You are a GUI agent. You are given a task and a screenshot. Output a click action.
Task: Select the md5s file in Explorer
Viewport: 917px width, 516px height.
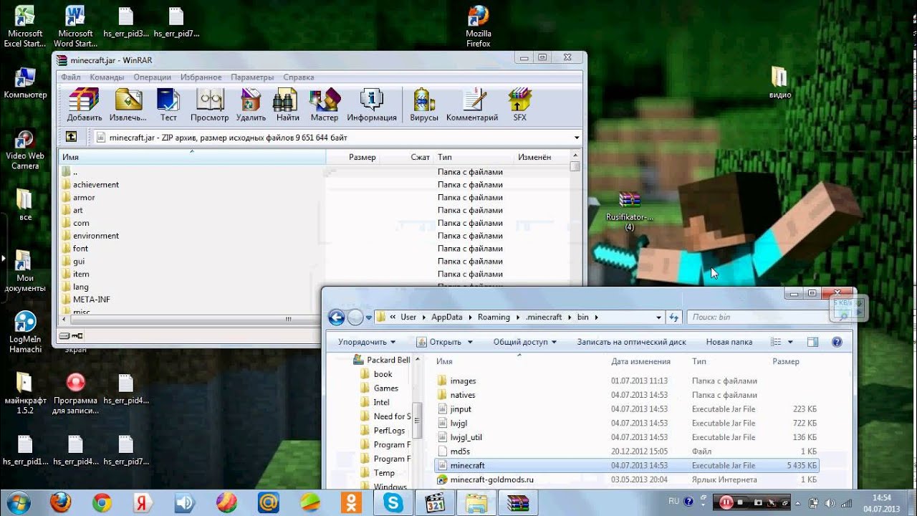click(460, 451)
